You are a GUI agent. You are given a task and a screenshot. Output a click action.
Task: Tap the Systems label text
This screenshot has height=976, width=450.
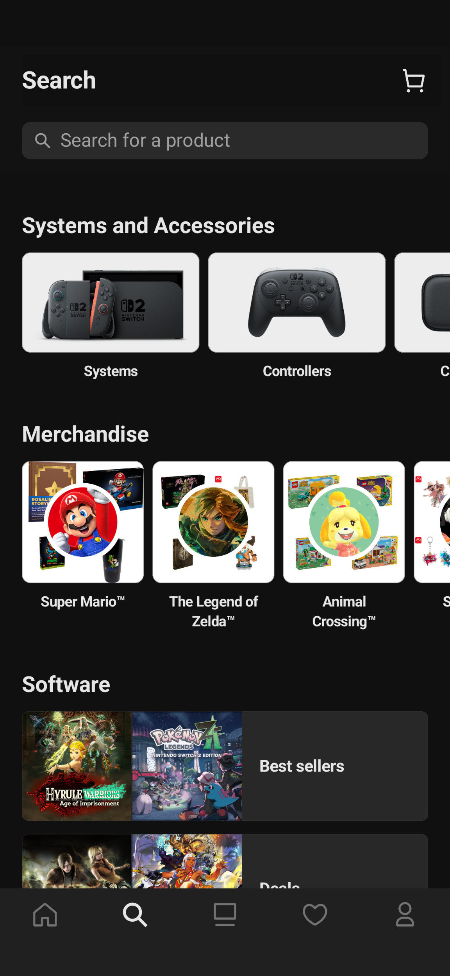point(111,371)
